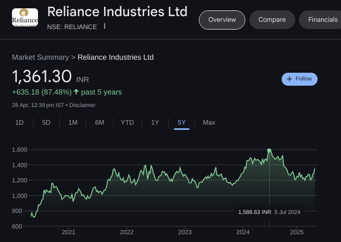Select the 1D chart range
The image size is (341, 242).
(19, 123)
